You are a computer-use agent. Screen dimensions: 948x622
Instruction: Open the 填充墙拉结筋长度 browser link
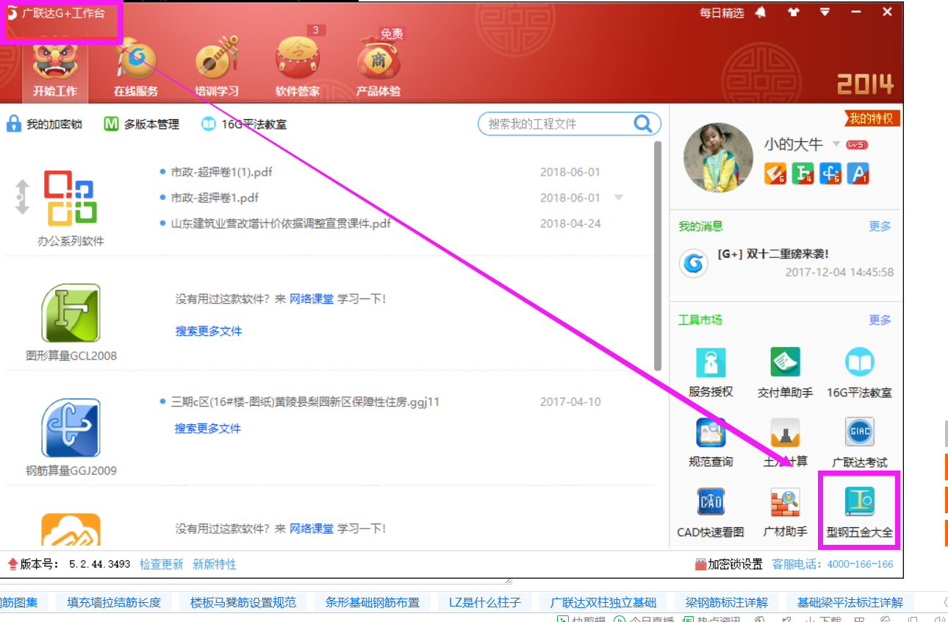pyautogui.click(x=113, y=602)
